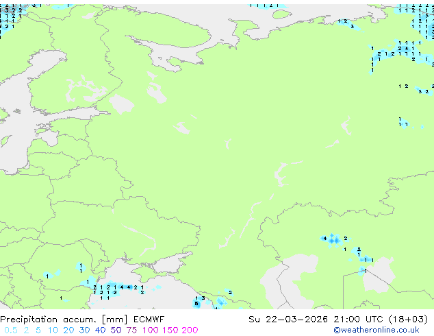Click the 100 mm legend value

[151, 331]
